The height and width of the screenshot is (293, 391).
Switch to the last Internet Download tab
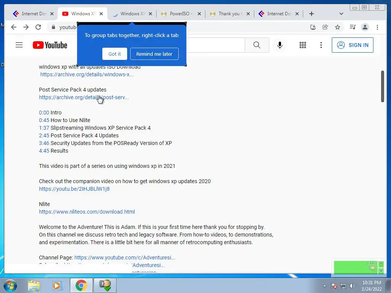click(x=279, y=14)
